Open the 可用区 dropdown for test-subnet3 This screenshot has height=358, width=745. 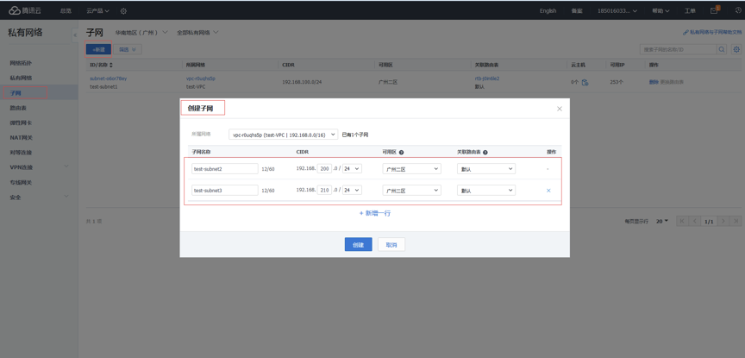tap(411, 191)
